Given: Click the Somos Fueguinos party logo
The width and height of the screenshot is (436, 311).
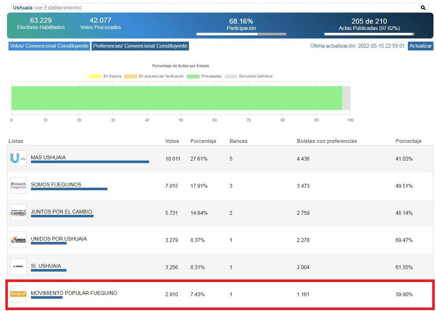Looking at the screenshot, I should (x=18, y=186).
